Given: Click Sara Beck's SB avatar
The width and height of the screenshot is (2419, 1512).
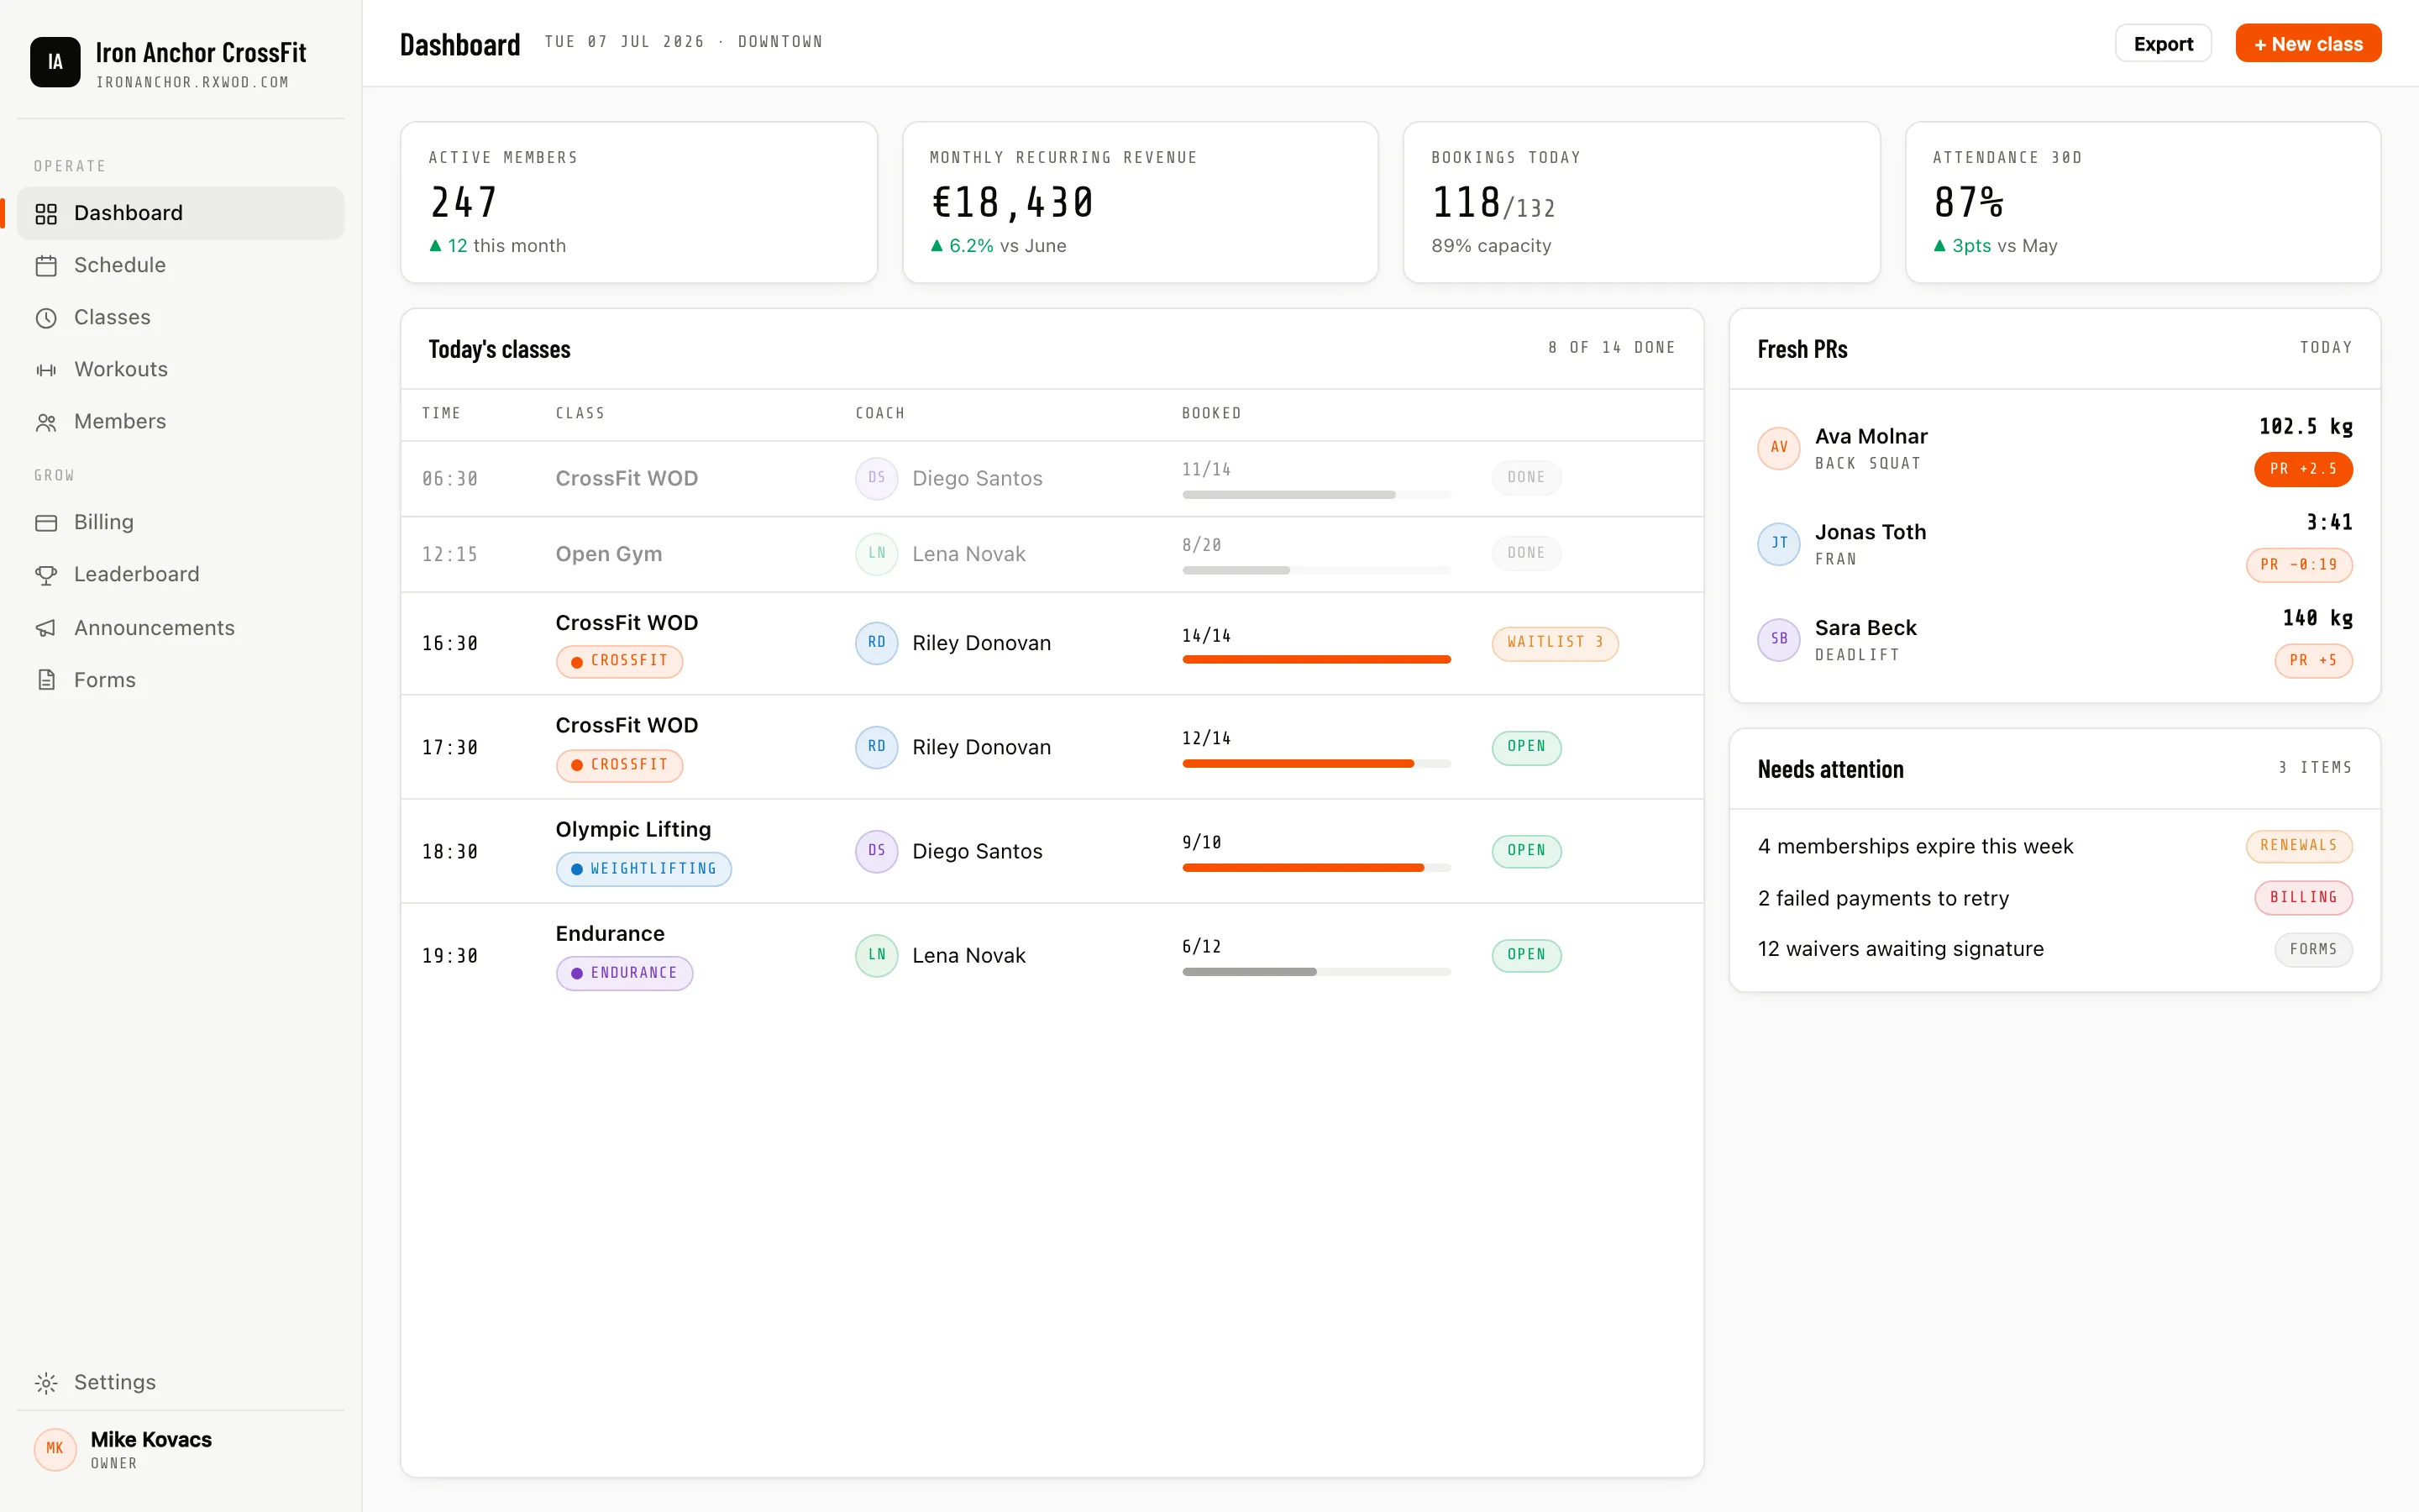Looking at the screenshot, I should click(x=1778, y=639).
